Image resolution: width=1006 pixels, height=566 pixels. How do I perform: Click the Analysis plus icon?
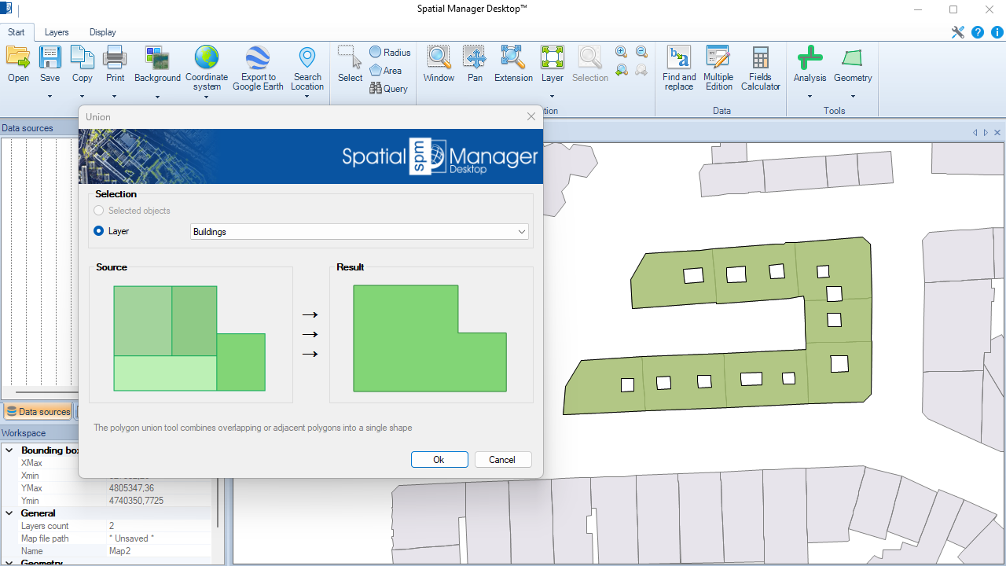(810, 57)
